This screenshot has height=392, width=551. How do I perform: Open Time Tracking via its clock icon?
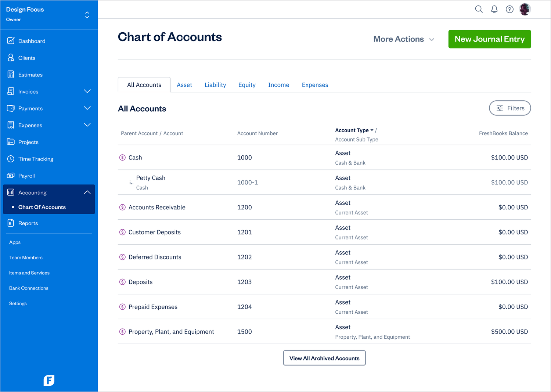11,159
